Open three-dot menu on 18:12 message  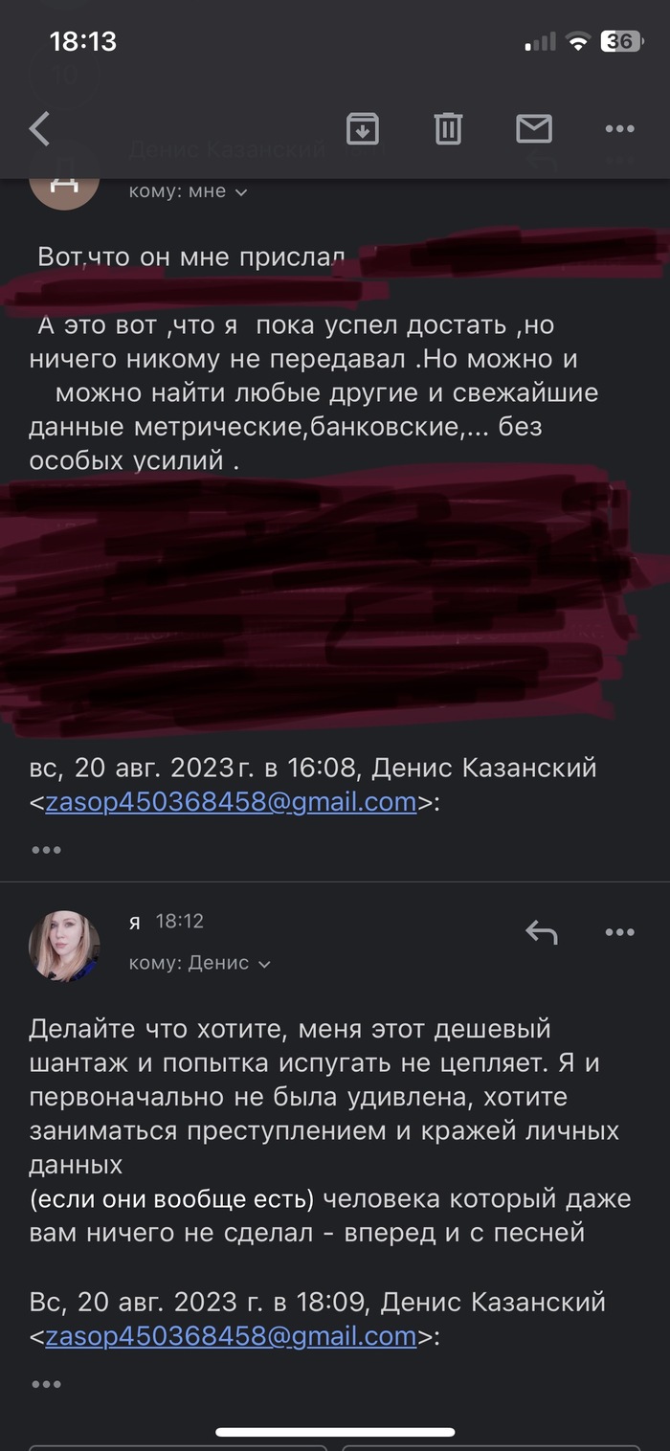(619, 932)
